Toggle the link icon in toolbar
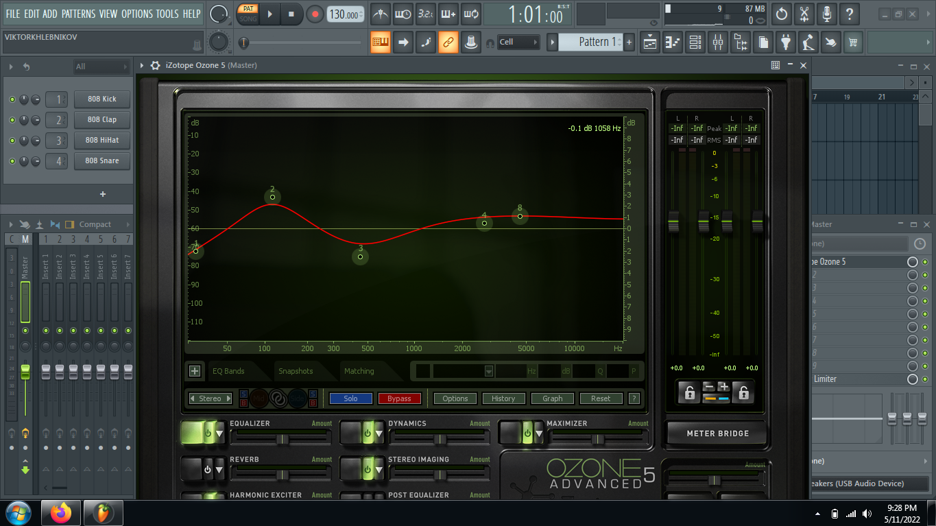 (448, 43)
